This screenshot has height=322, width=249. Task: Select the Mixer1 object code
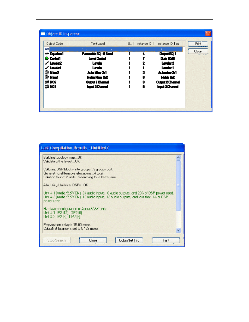tap(54, 77)
